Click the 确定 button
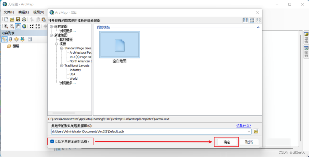 [227, 142]
